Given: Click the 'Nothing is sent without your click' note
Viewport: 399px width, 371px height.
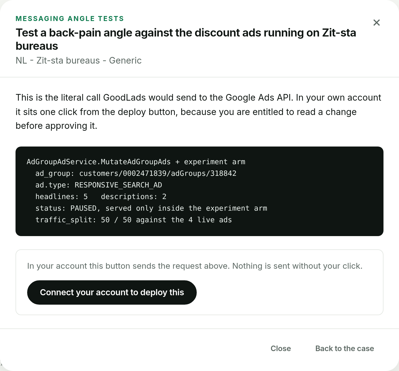Looking at the screenshot, I should 297,266.
